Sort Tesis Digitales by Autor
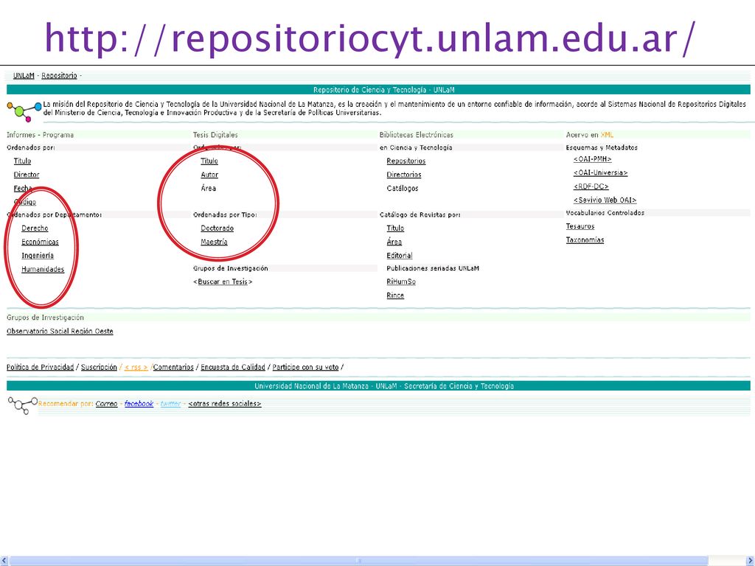The height and width of the screenshot is (566, 755). click(x=209, y=175)
